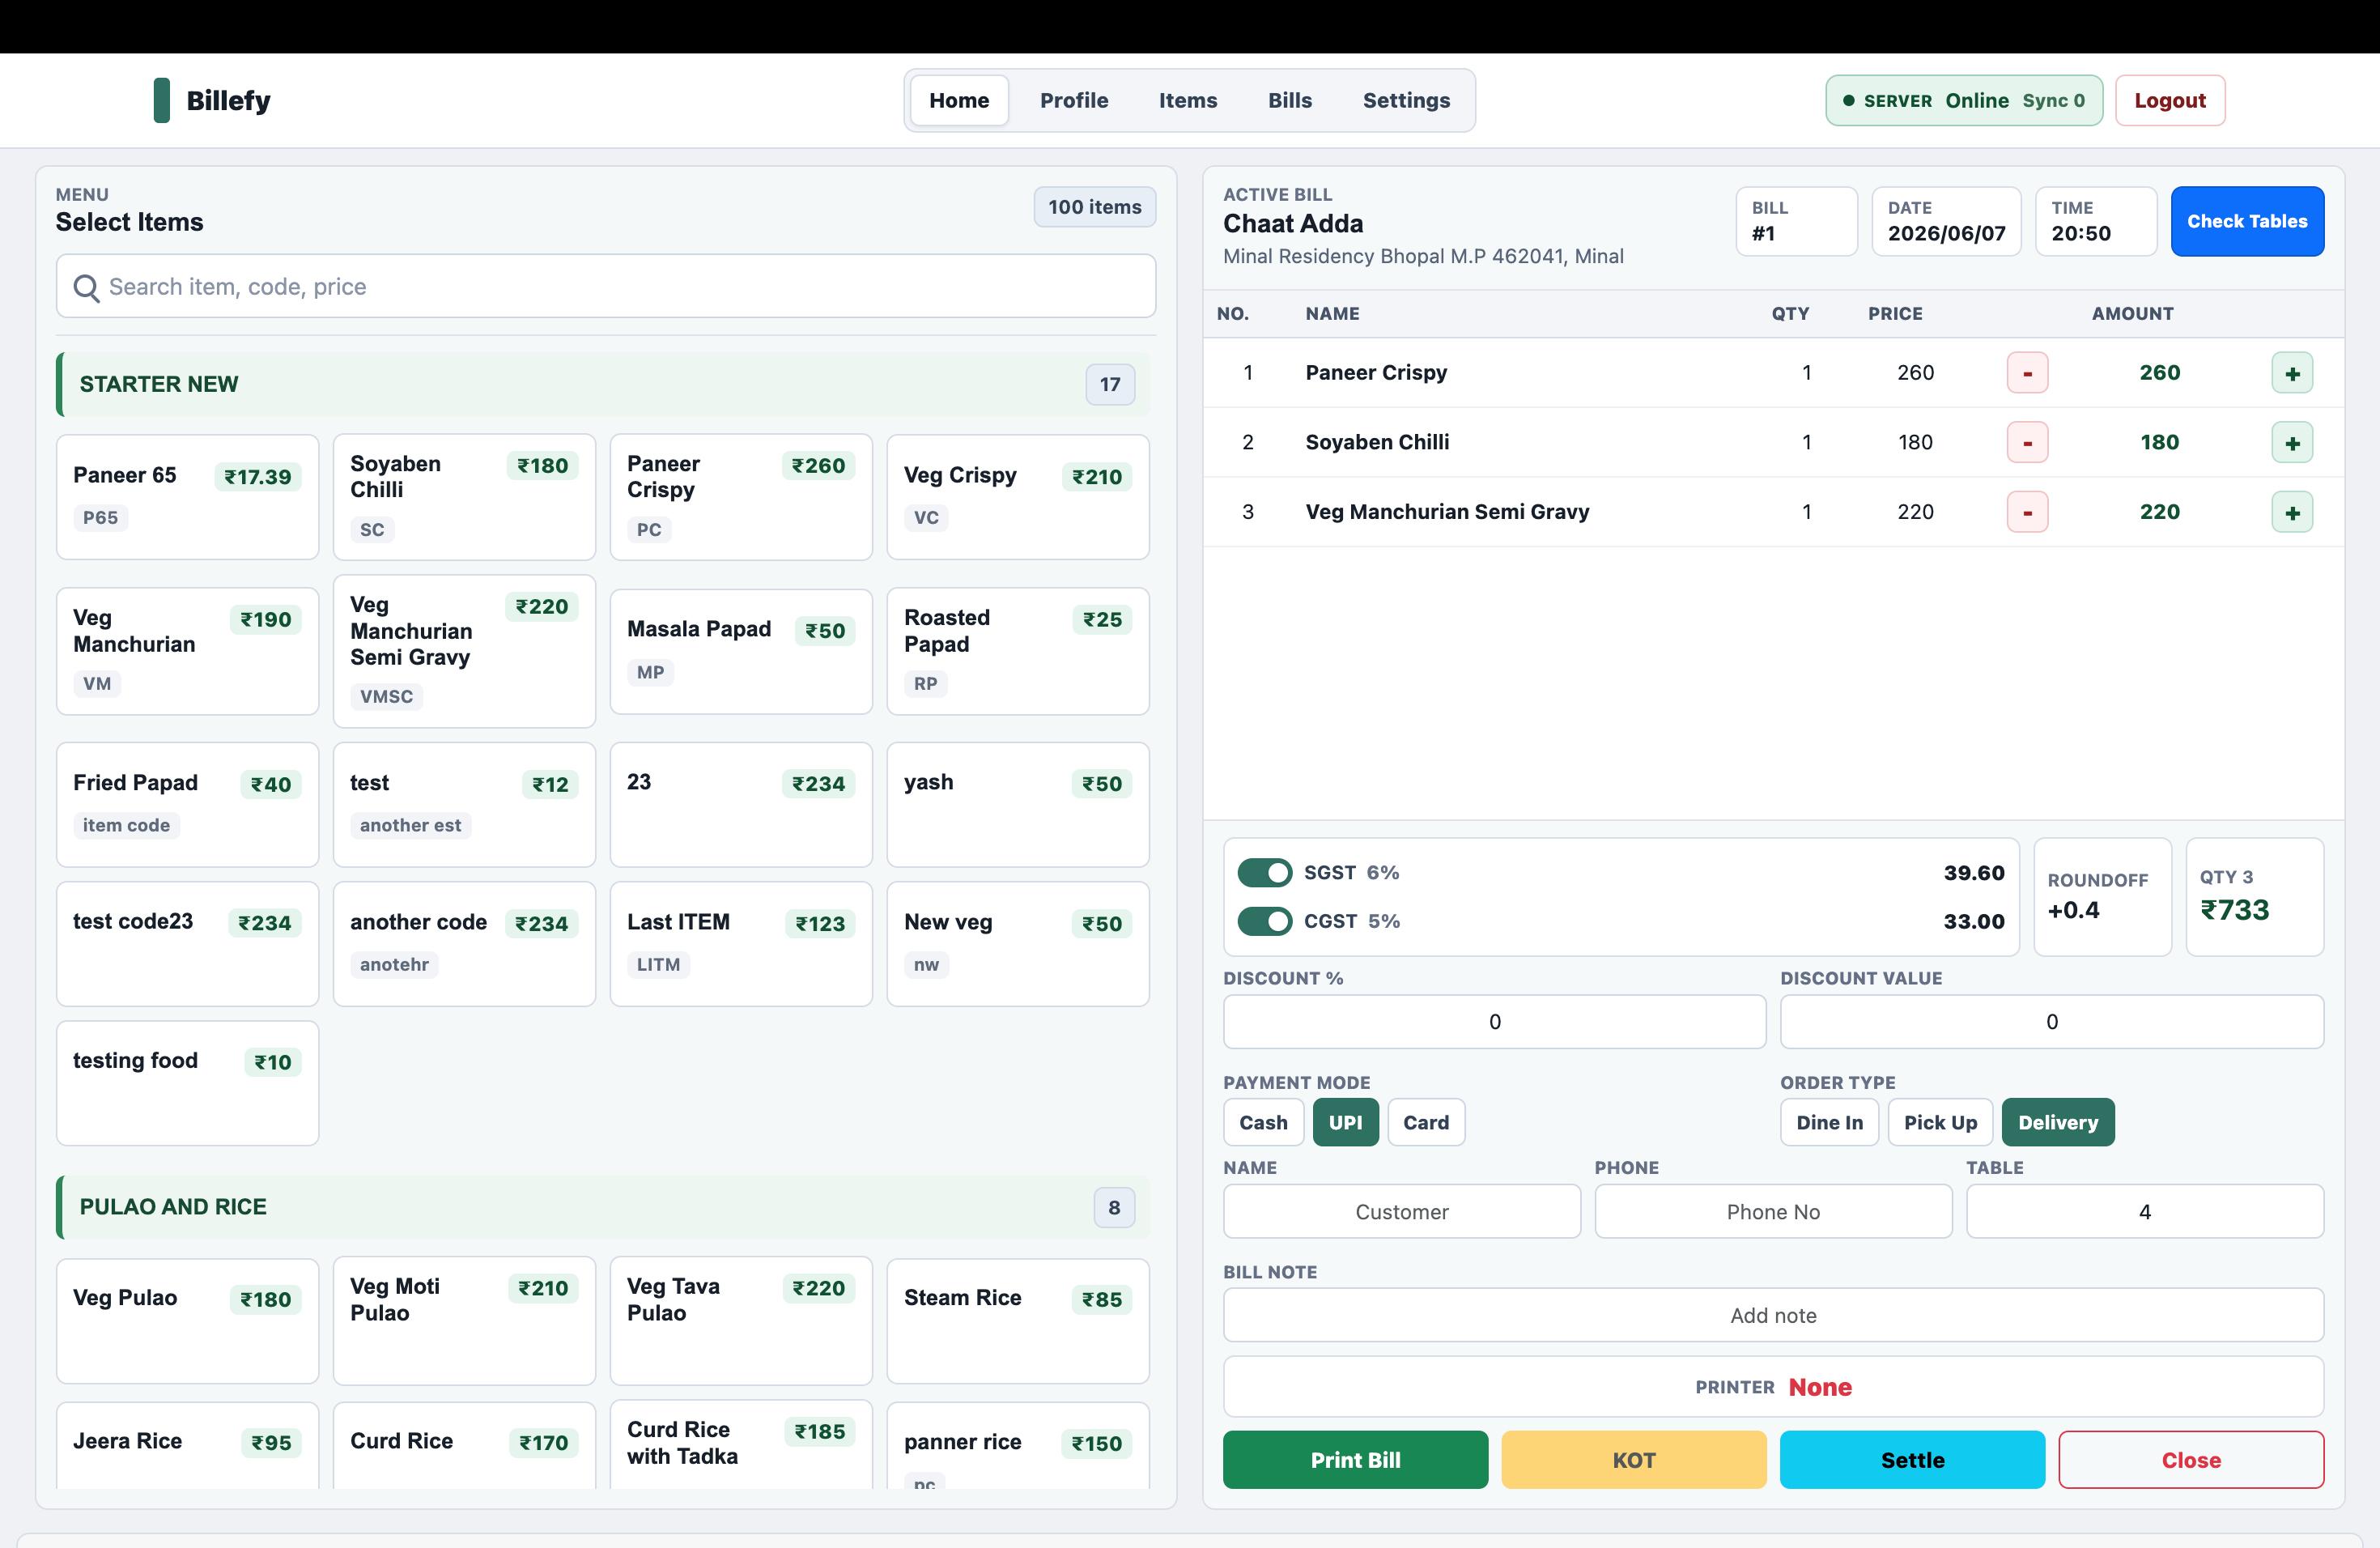Go to the Bills tab

click(x=1290, y=100)
